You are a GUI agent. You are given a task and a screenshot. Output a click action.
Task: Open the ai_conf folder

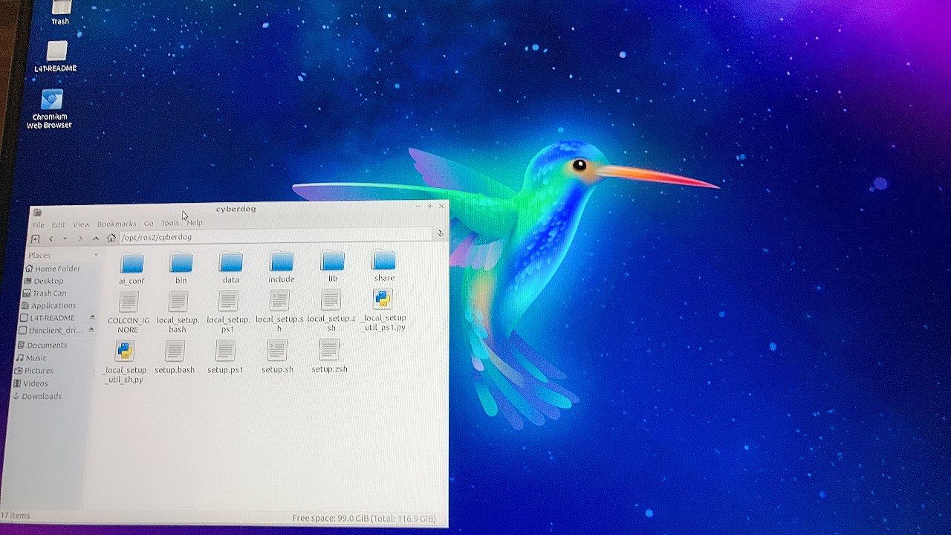132,267
